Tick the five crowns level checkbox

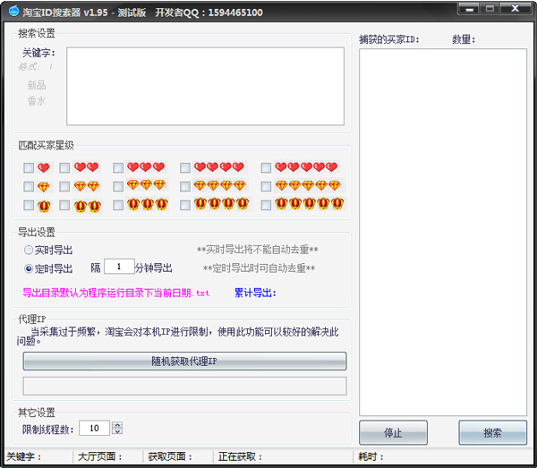tap(267, 205)
